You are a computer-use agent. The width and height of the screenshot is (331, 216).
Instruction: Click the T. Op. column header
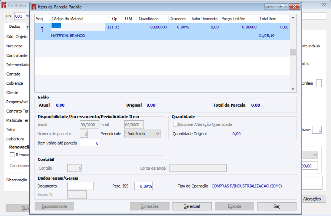pyautogui.click(x=115, y=19)
